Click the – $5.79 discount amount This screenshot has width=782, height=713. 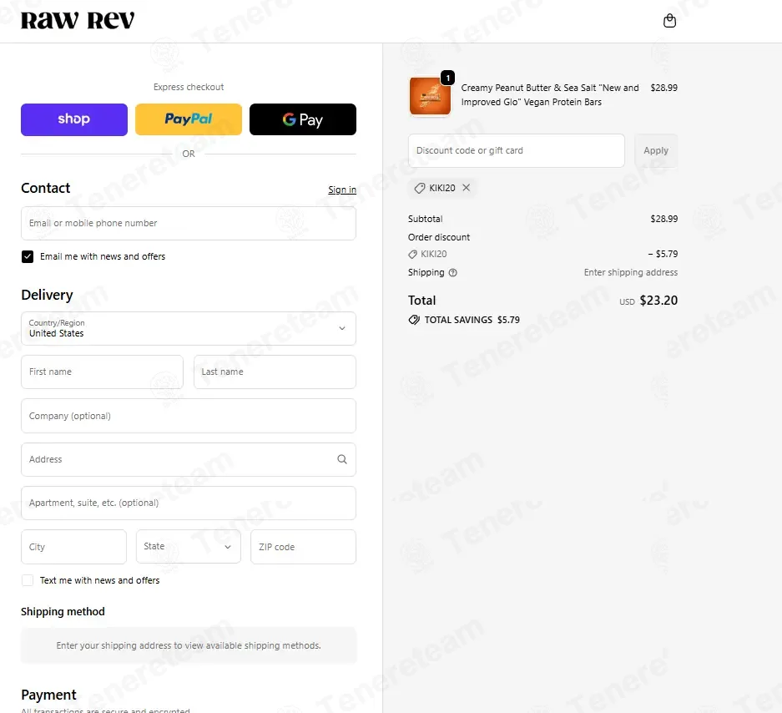point(663,254)
